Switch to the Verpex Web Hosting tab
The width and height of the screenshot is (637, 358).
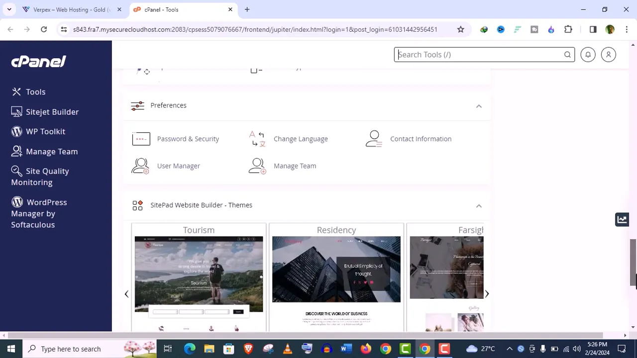(x=69, y=9)
